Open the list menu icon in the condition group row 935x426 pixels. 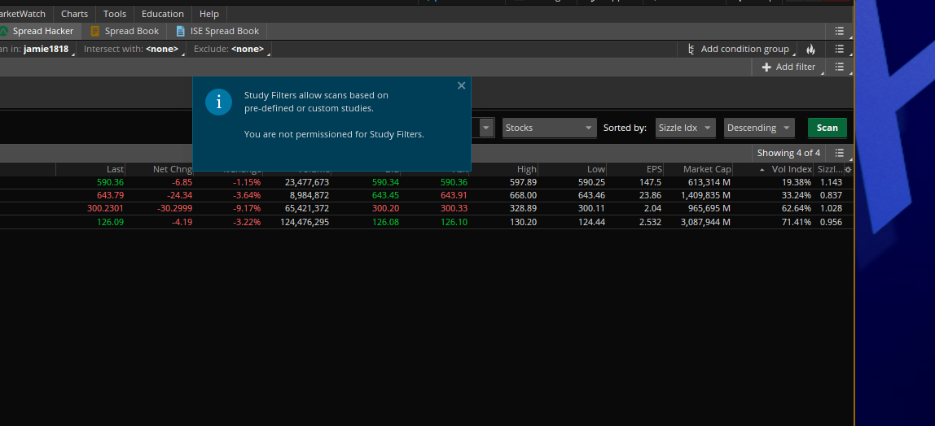coord(840,50)
